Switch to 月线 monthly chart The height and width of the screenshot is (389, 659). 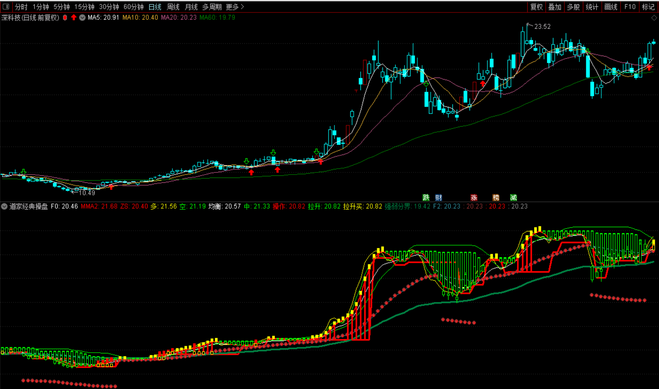tap(191, 7)
